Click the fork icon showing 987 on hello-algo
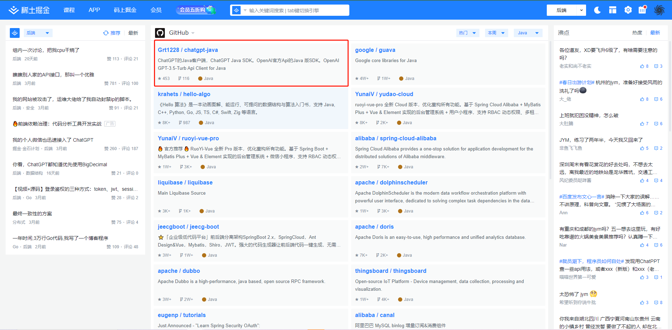 [180, 123]
